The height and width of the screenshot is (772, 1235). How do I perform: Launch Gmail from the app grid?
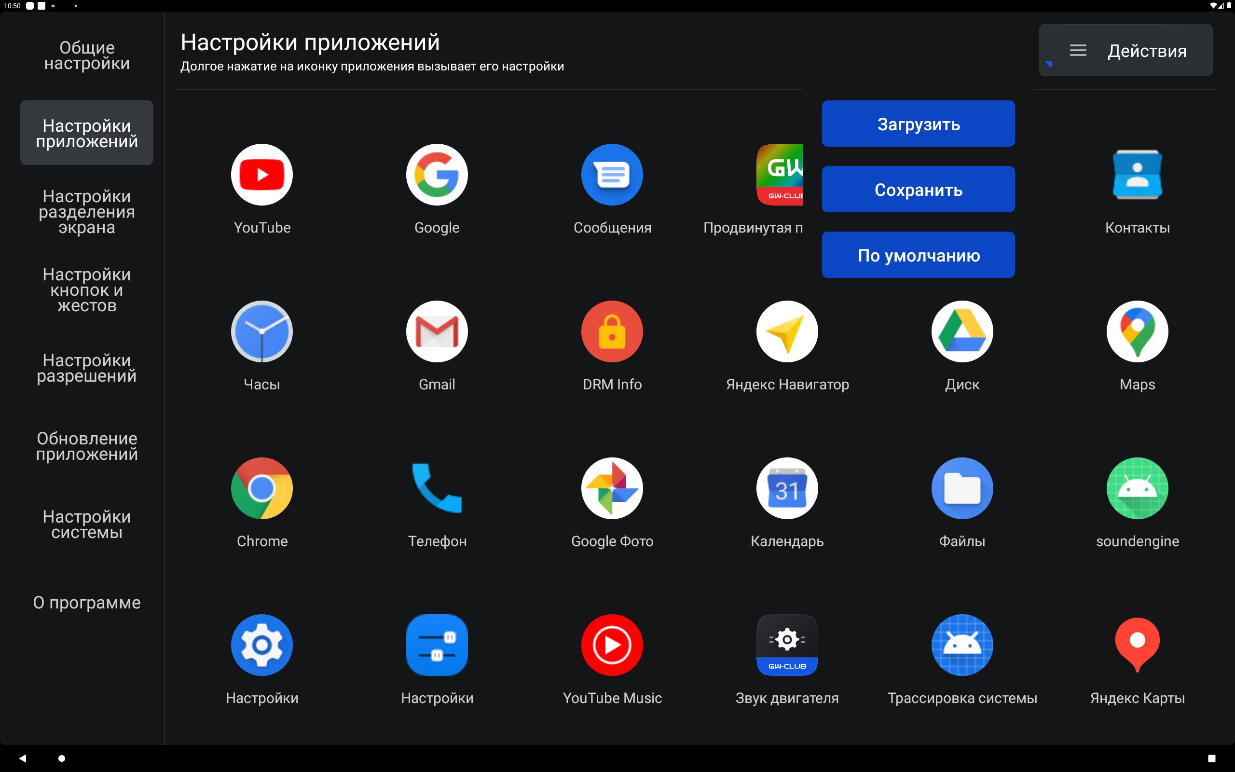(x=436, y=331)
